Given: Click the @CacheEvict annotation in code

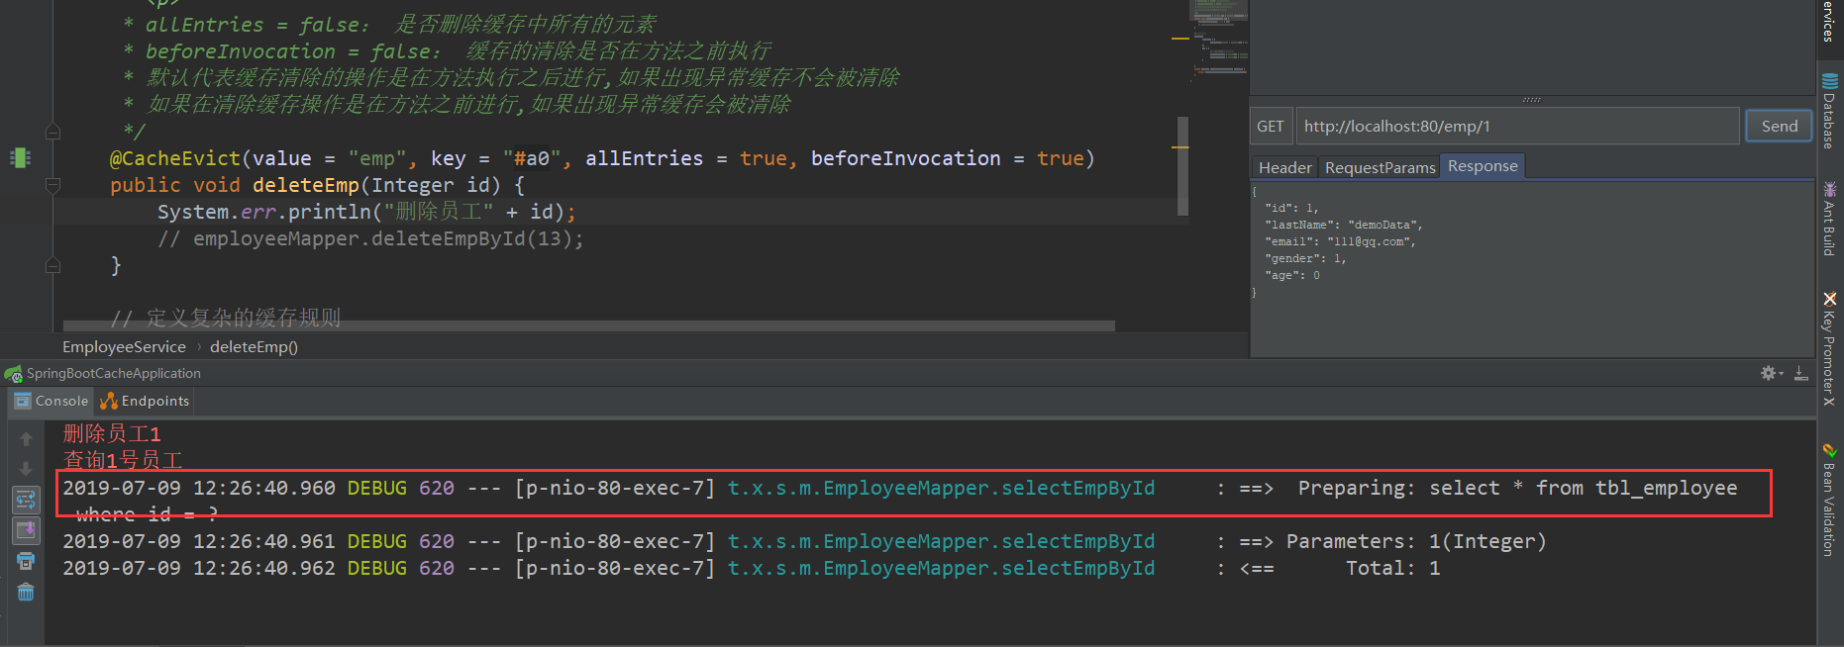Looking at the screenshot, I should 174,158.
